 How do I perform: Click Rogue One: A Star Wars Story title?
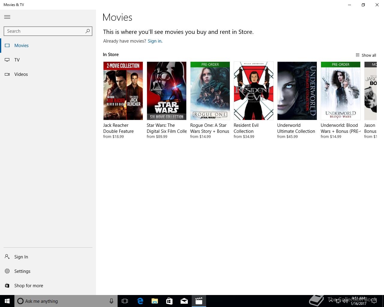[210, 128]
